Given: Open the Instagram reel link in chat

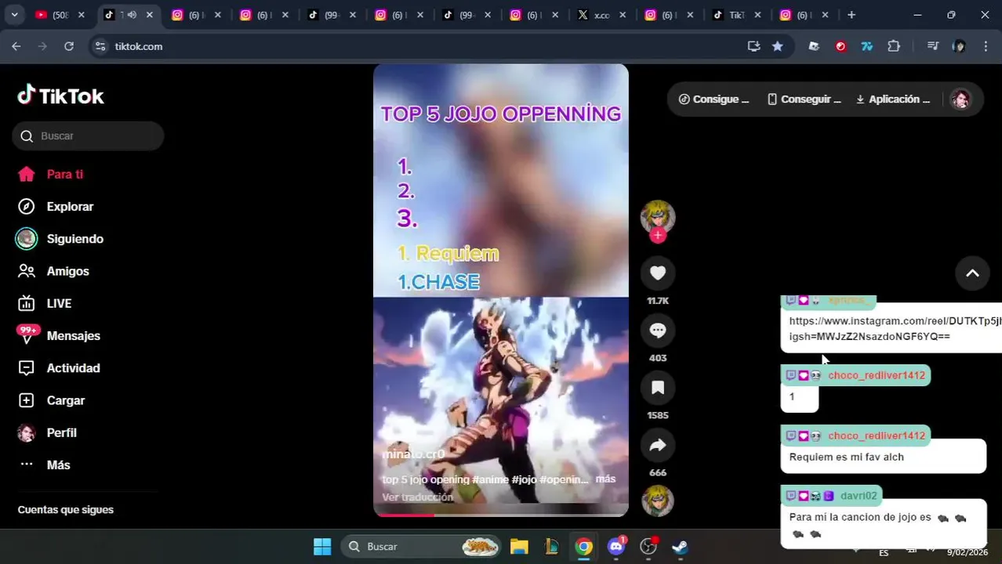Looking at the screenshot, I should click(895, 328).
